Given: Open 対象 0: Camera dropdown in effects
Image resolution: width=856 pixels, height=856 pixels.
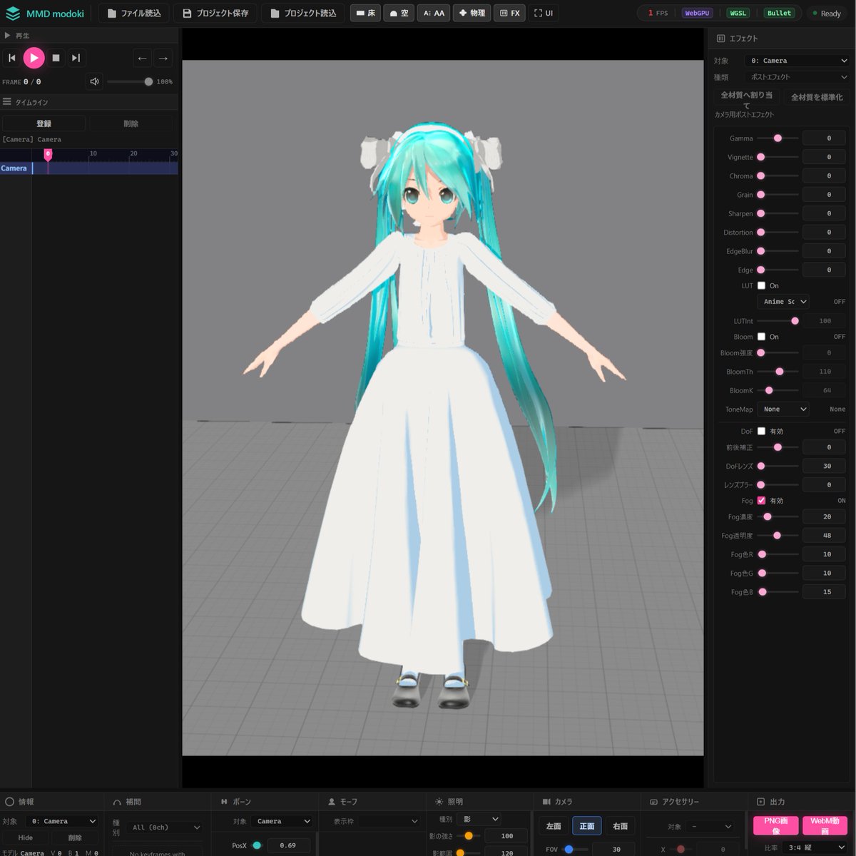Looking at the screenshot, I should click(x=798, y=61).
